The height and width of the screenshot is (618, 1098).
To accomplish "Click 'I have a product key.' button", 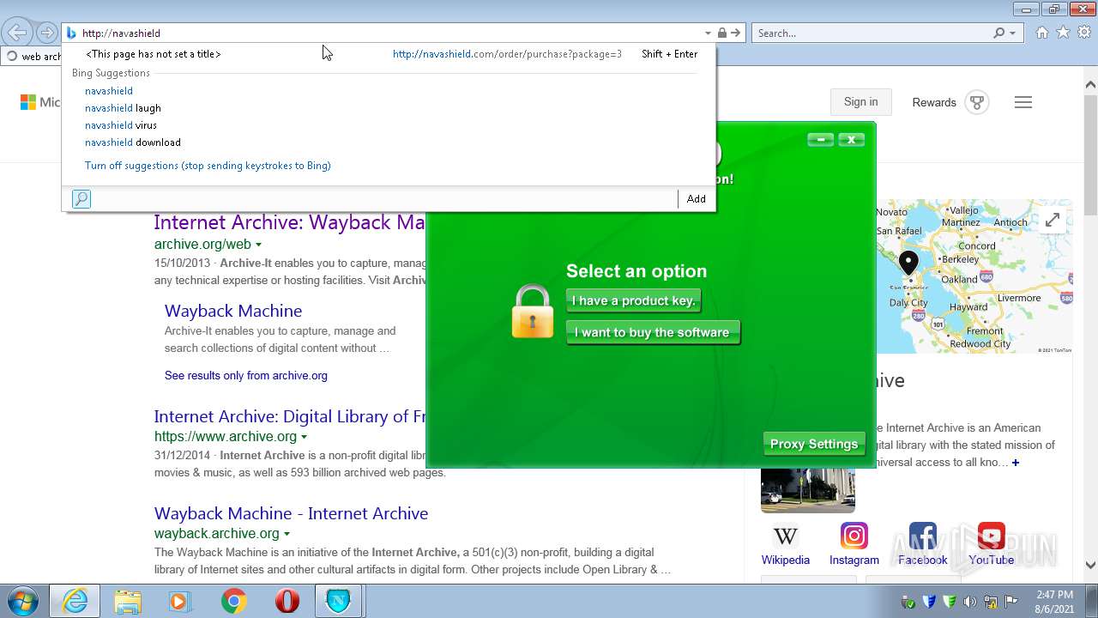I will click(634, 301).
